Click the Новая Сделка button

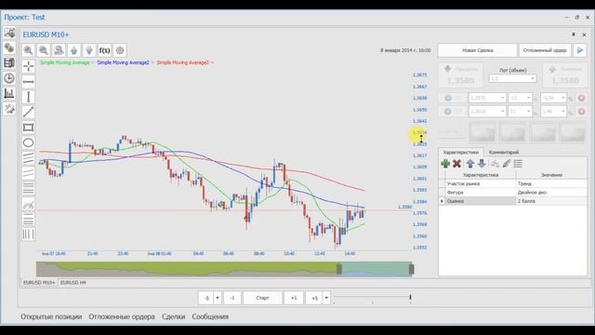(478, 50)
